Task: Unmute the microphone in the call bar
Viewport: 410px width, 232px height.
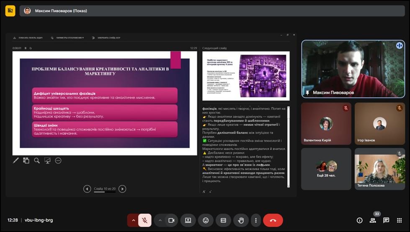Action: point(144,220)
